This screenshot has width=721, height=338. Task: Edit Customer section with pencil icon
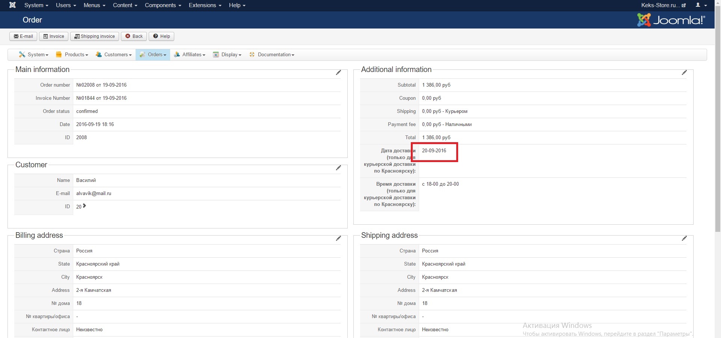tap(338, 168)
